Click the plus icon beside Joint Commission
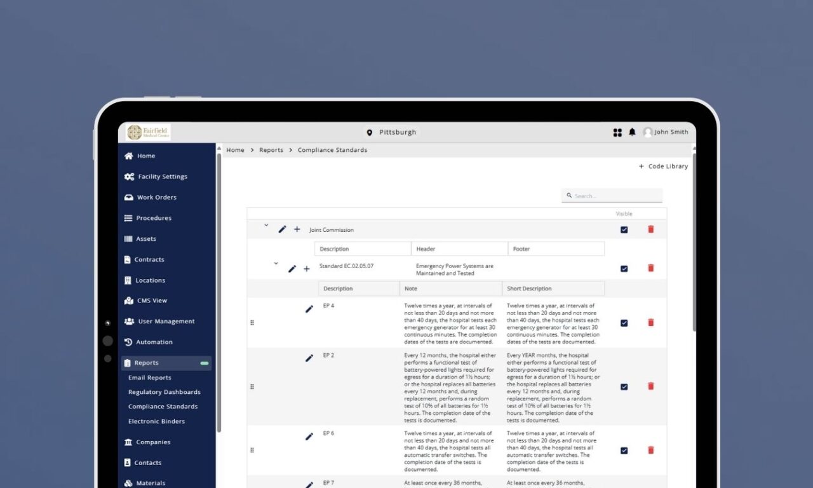Screen dimensions: 813x488 [297, 229]
